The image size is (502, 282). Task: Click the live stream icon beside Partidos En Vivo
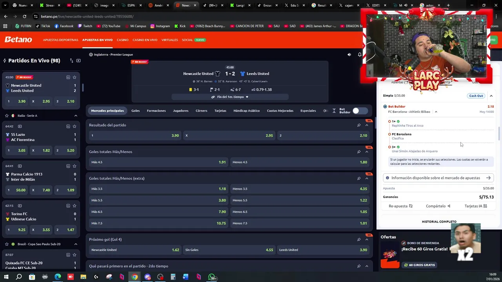tap(78, 61)
